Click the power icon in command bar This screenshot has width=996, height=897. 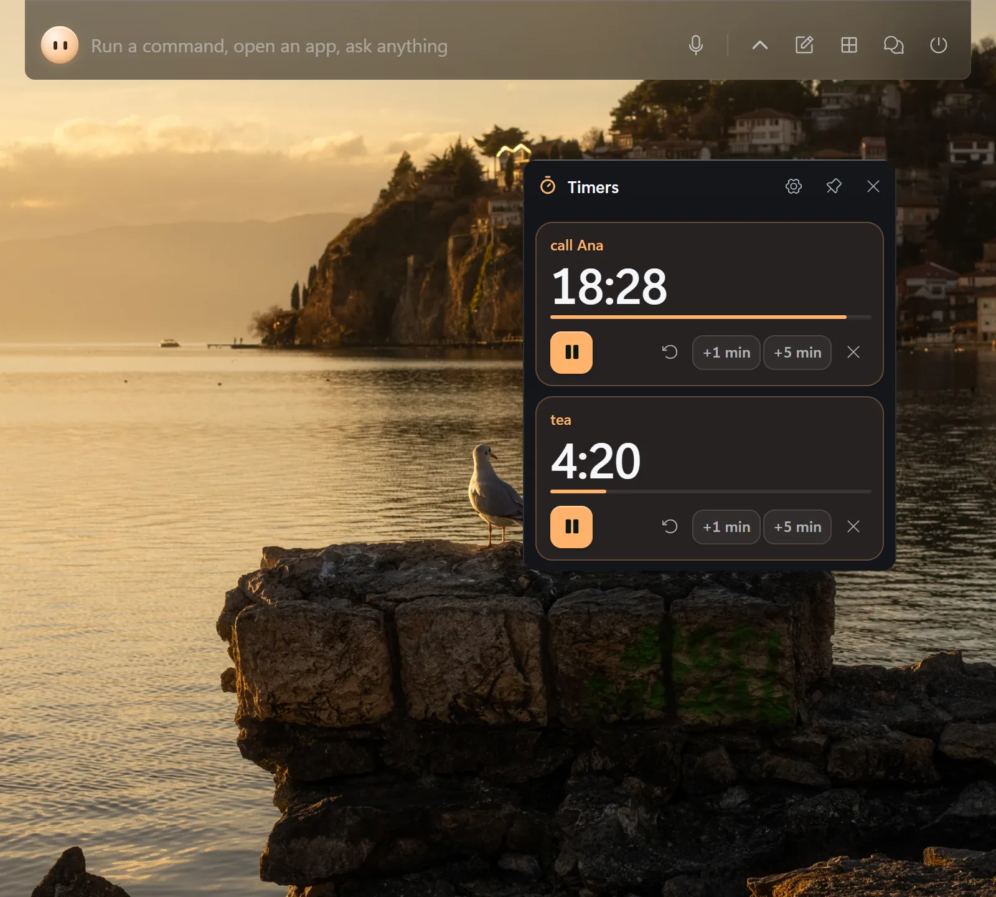(x=939, y=45)
